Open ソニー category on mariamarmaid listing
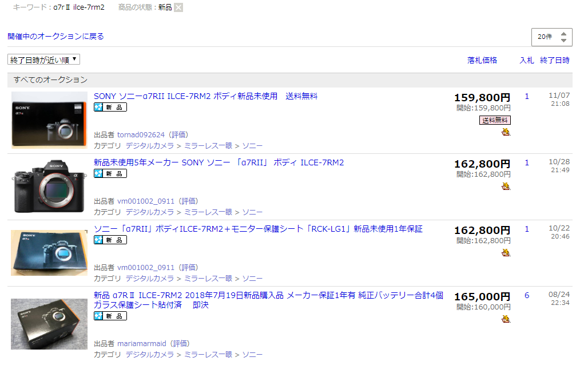576x365 pixels. pos(252,355)
